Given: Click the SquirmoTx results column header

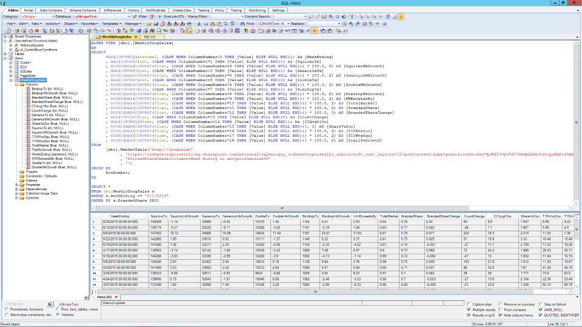Looking at the screenshot, I should pos(158,216).
